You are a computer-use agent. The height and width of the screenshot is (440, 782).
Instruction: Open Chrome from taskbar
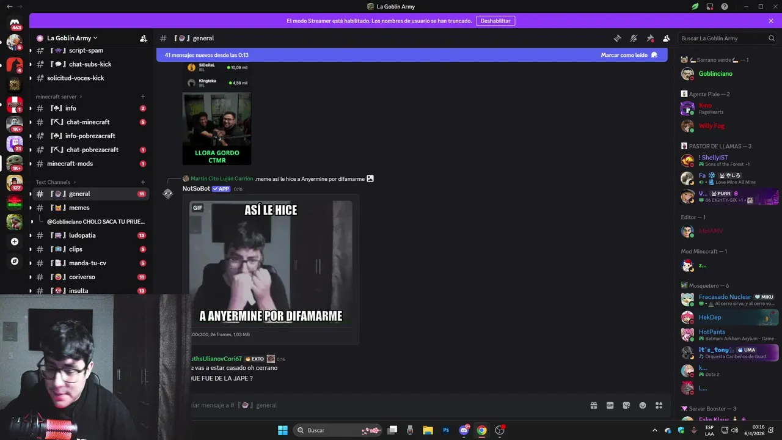(482, 430)
